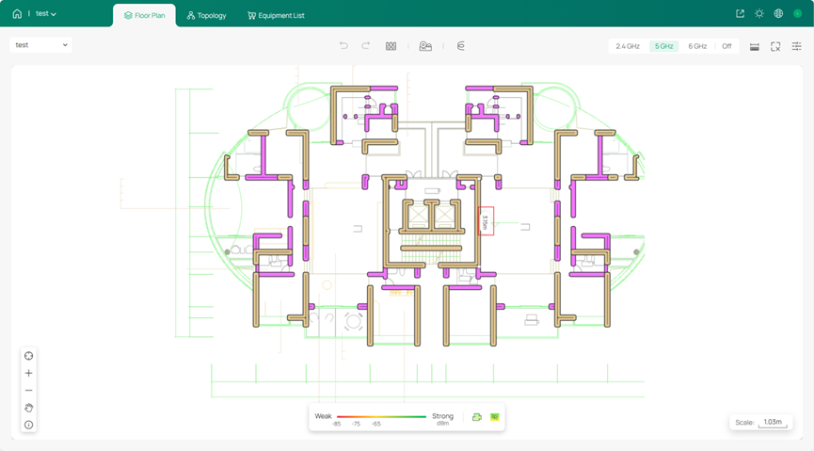Open the test floor selector dropdown
The height and width of the screenshot is (451, 814).
tap(41, 45)
